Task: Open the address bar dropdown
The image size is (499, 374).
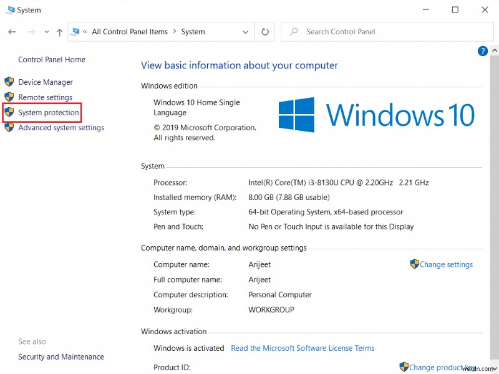Action: (246, 31)
